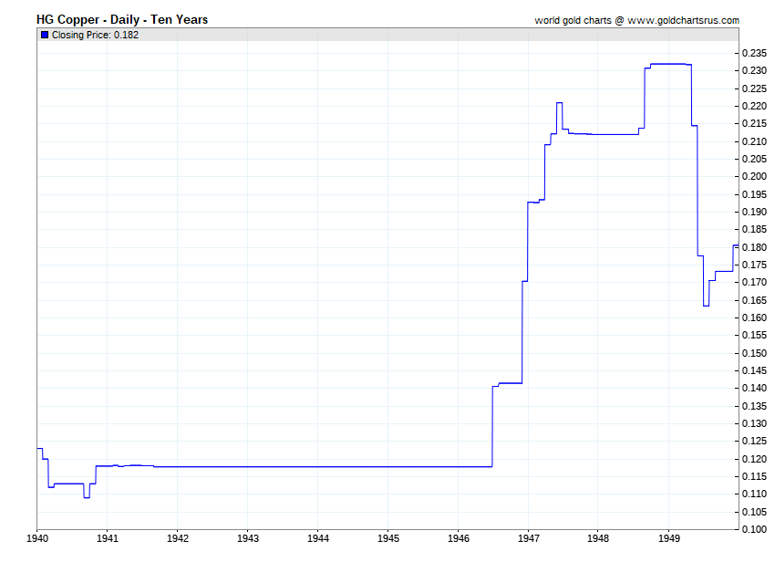Click the 0.200 price axis label
Image resolution: width=775 pixels, height=562 pixels.
(x=754, y=177)
